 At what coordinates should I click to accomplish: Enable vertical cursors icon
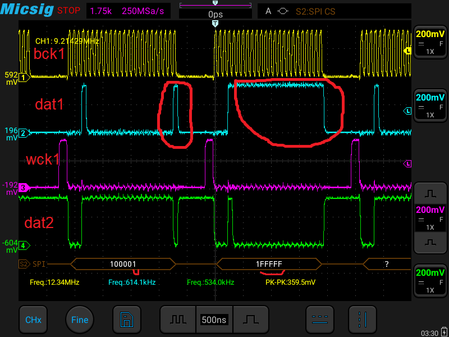point(363,320)
